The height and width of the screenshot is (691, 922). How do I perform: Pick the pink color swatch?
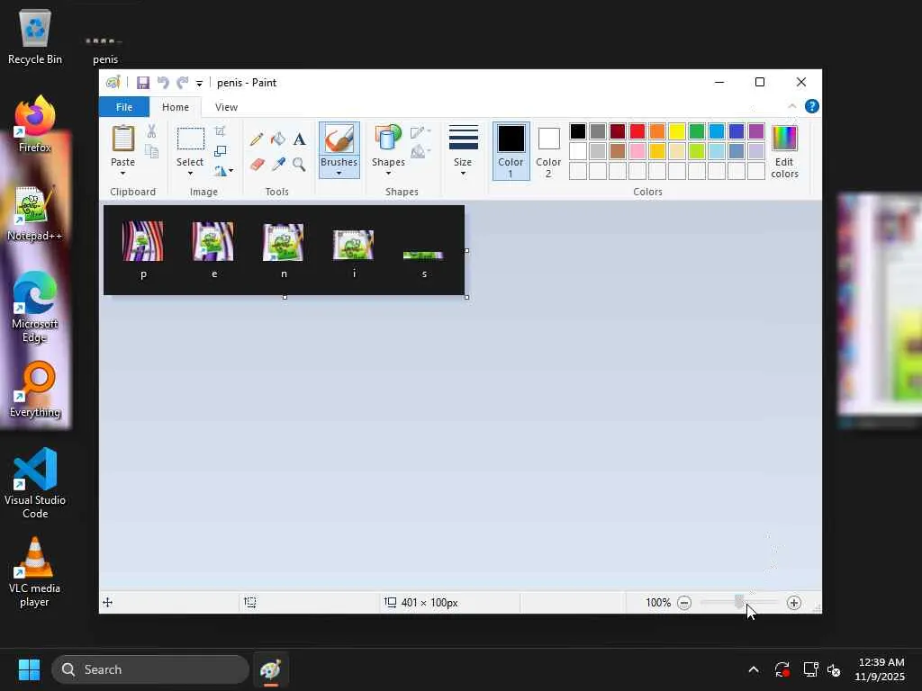coord(637,151)
